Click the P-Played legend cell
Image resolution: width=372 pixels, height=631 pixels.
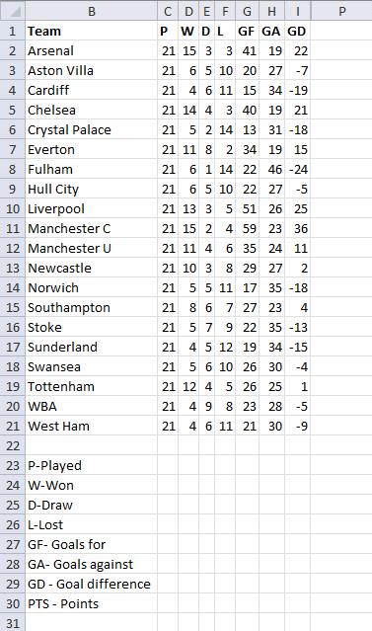[x=92, y=465]
